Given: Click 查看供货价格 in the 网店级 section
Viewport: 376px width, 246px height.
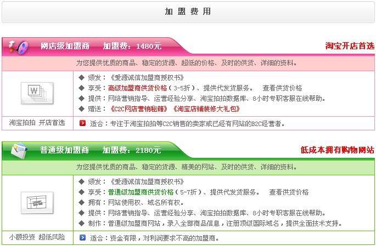Looking at the screenshot, I should [282, 88].
